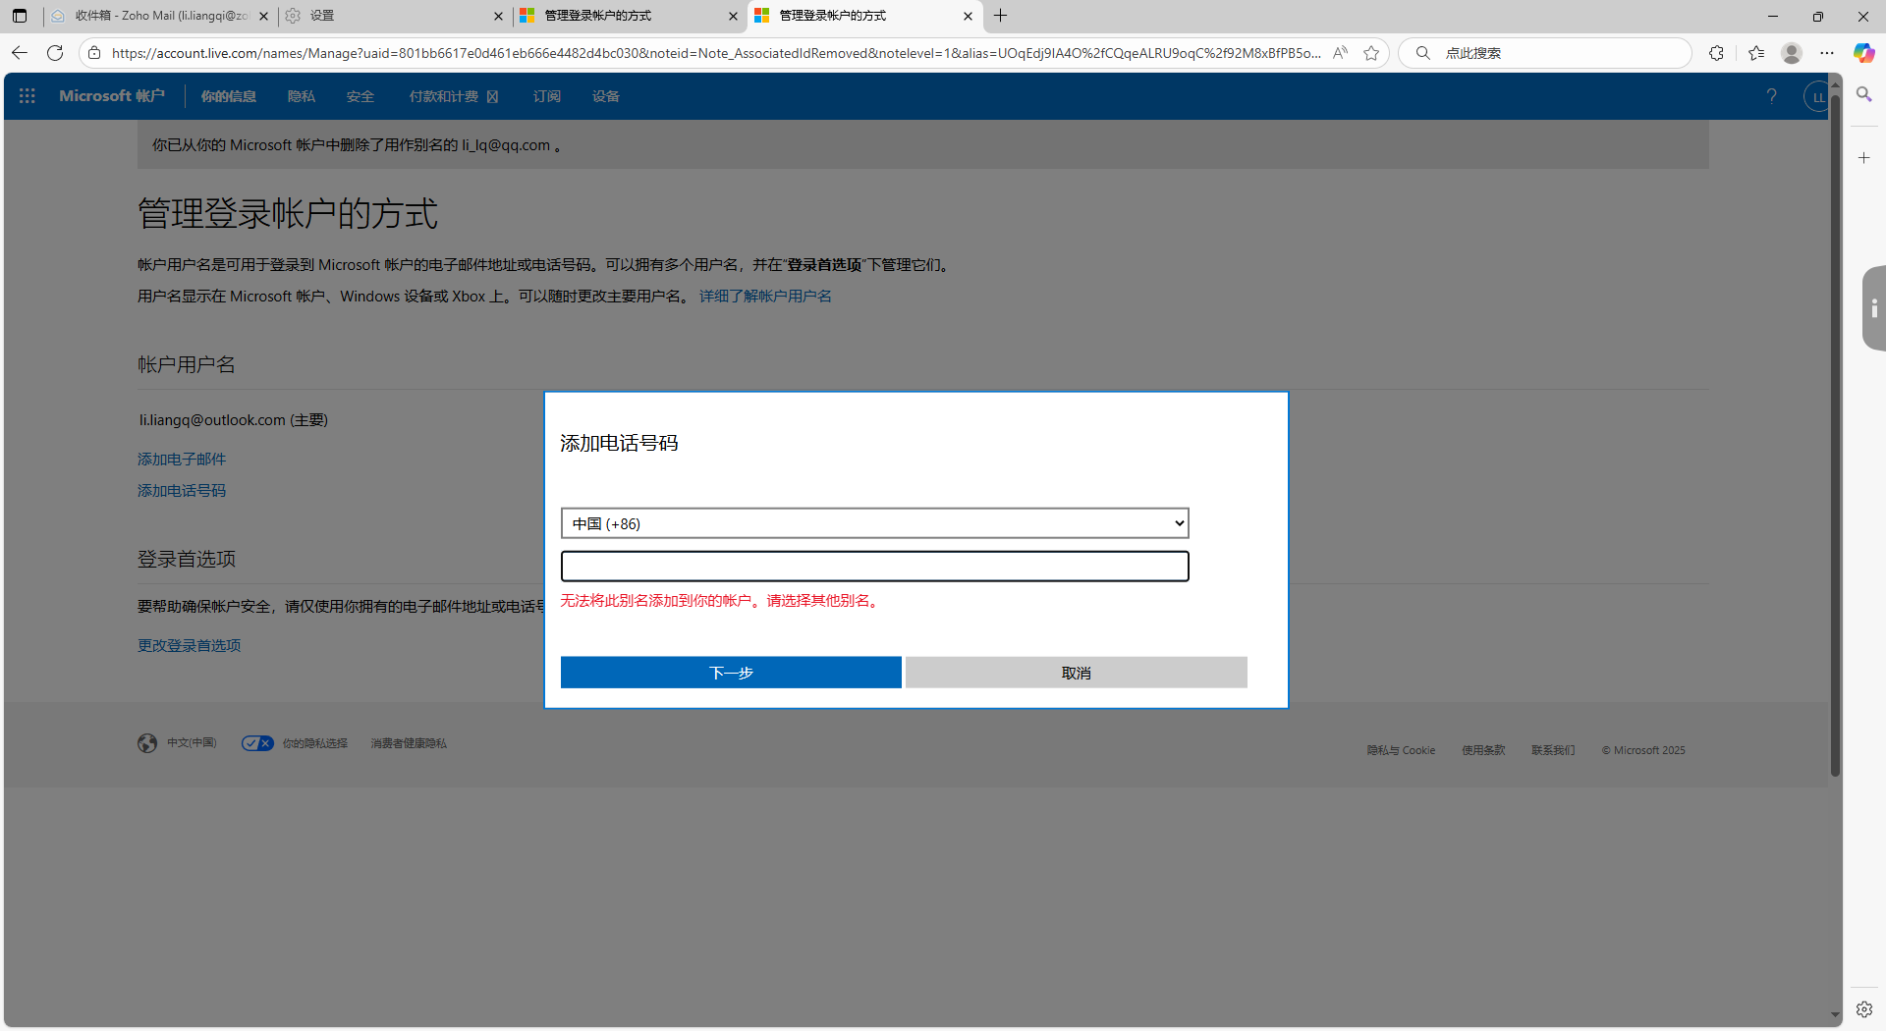Add a sidebar app with plus icon
1886x1031 pixels.
click(x=1863, y=158)
